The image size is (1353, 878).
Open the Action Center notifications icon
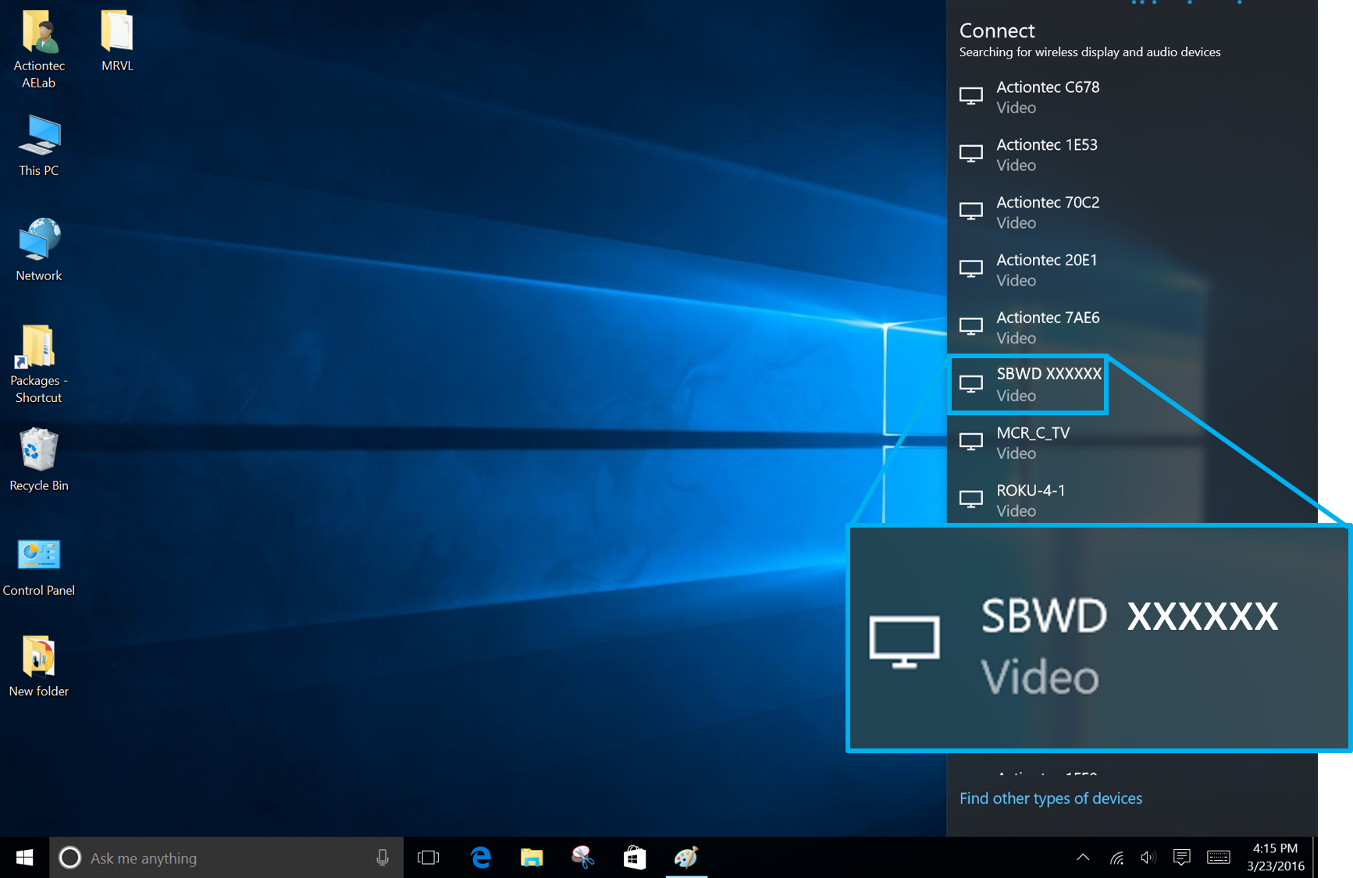1181,858
